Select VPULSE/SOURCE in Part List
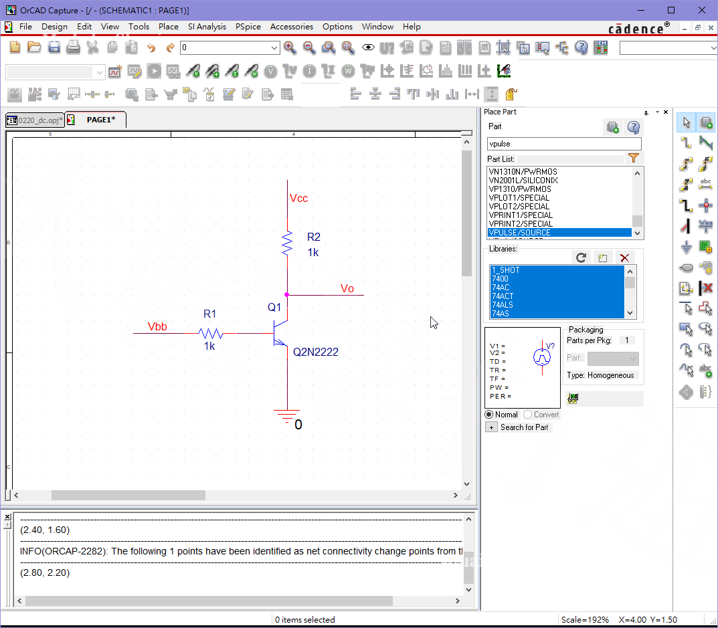Viewport: 718px width, 628px height. 559,233
